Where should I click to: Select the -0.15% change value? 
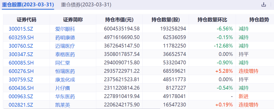pyautogui.click(x=225, y=37)
